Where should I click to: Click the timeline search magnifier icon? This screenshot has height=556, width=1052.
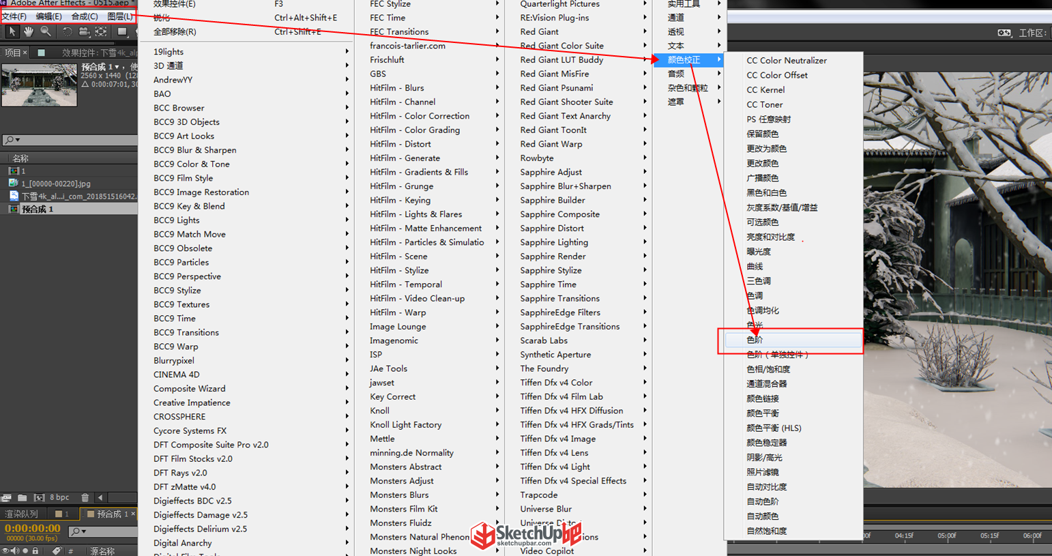(76, 531)
